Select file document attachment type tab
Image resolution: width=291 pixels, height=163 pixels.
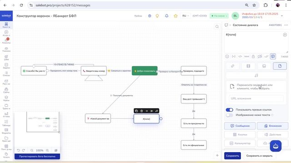click(x=280, y=66)
